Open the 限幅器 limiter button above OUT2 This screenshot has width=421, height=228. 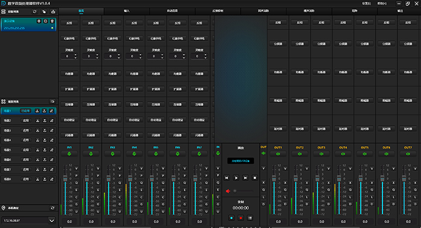(x=300, y=100)
